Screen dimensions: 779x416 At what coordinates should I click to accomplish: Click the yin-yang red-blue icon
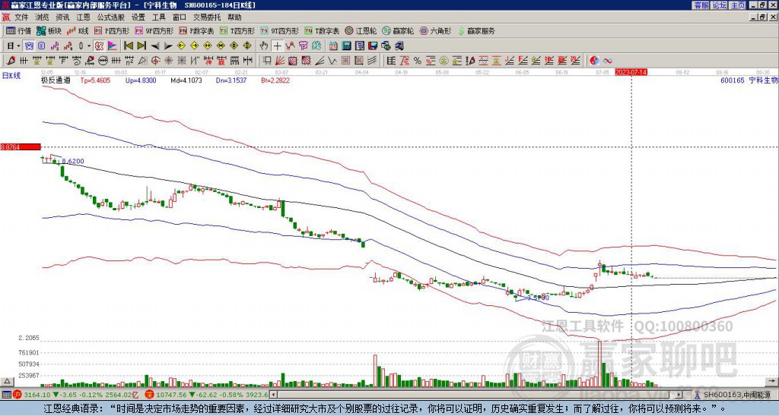594,61
